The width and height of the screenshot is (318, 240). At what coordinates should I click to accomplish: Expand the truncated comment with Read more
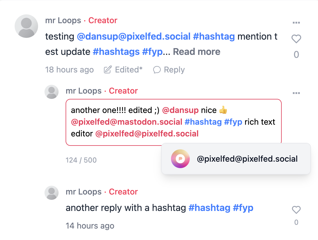tap(196, 52)
